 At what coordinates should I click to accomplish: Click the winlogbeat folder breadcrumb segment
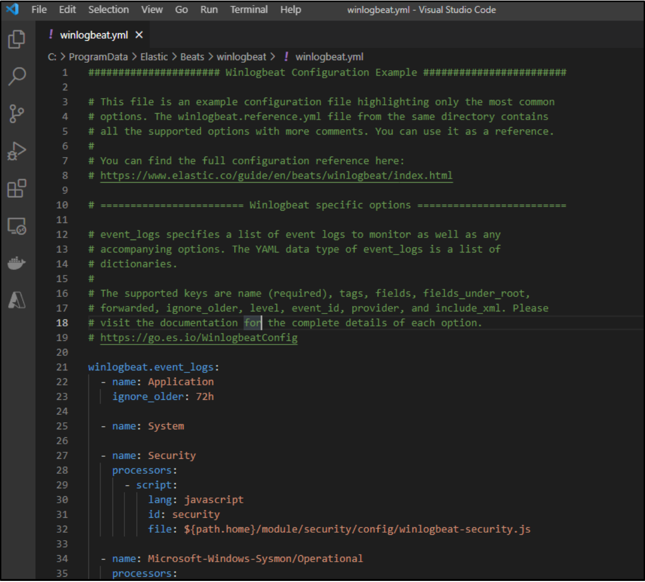click(x=241, y=56)
